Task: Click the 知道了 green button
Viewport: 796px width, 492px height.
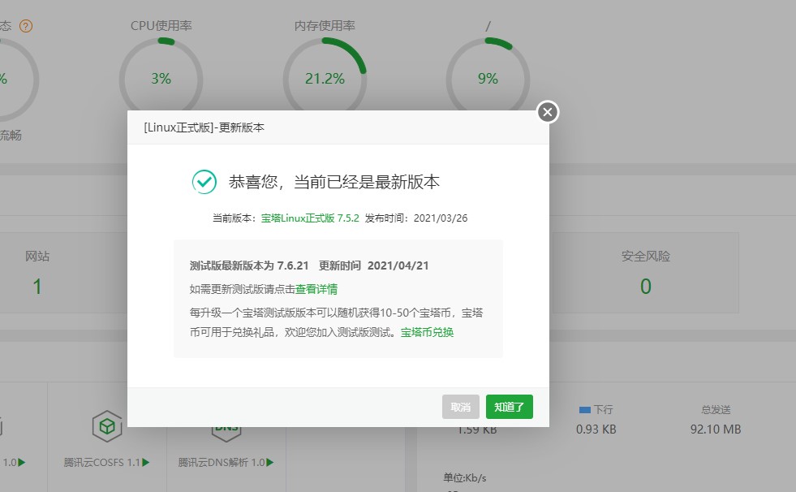Action: pos(510,407)
